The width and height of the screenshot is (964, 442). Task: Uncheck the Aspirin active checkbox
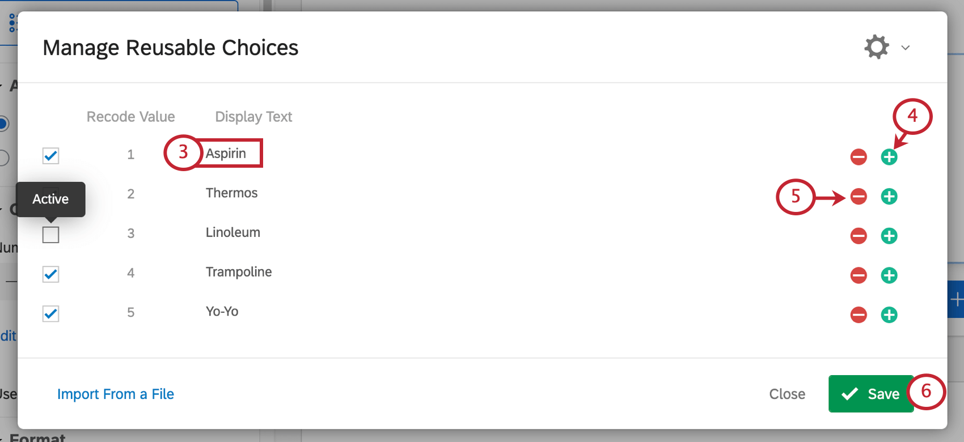click(50, 156)
